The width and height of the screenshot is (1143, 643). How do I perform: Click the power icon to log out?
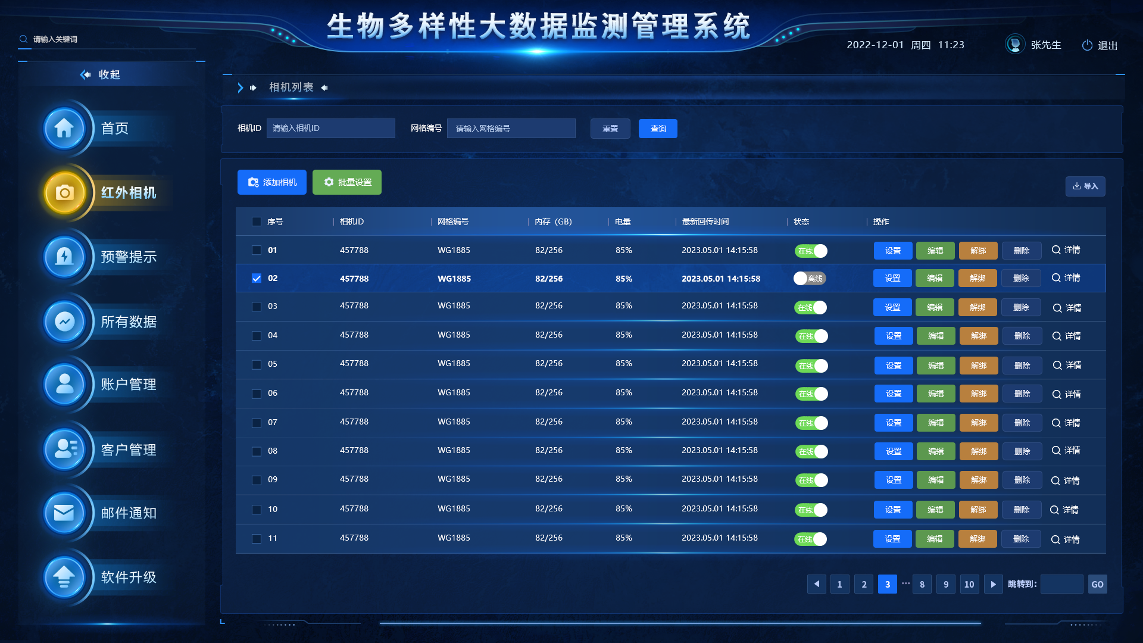coord(1087,45)
